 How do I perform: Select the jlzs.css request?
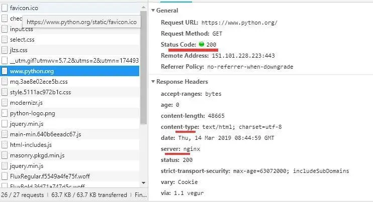coord(70,50)
